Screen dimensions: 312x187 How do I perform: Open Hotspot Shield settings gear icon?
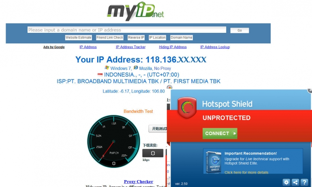[286, 182]
